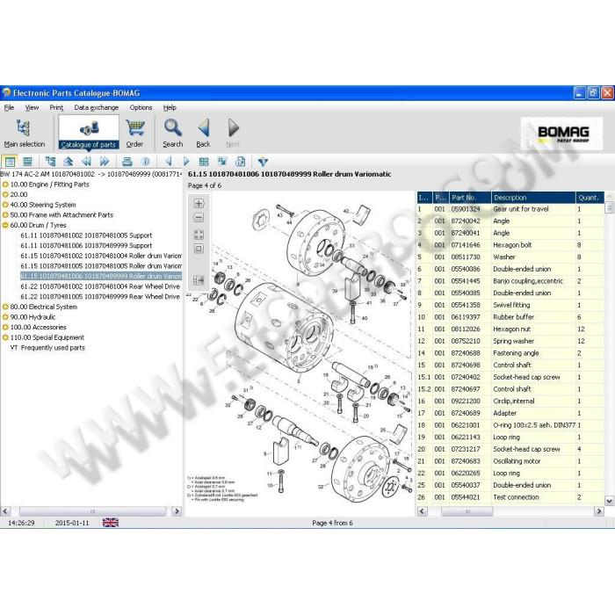
Task: Open the File menu
Action: [x=9, y=107]
